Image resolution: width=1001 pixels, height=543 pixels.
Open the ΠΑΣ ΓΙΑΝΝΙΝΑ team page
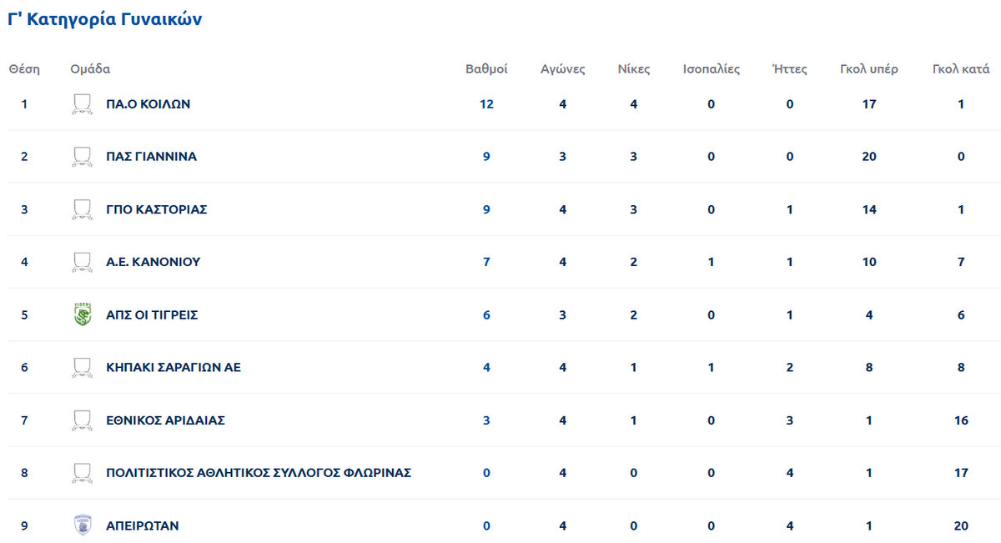(152, 157)
